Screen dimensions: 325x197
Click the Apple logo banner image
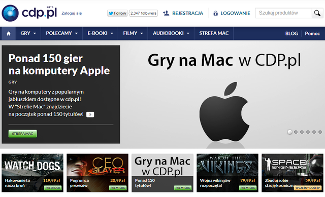tap(224, 112)
